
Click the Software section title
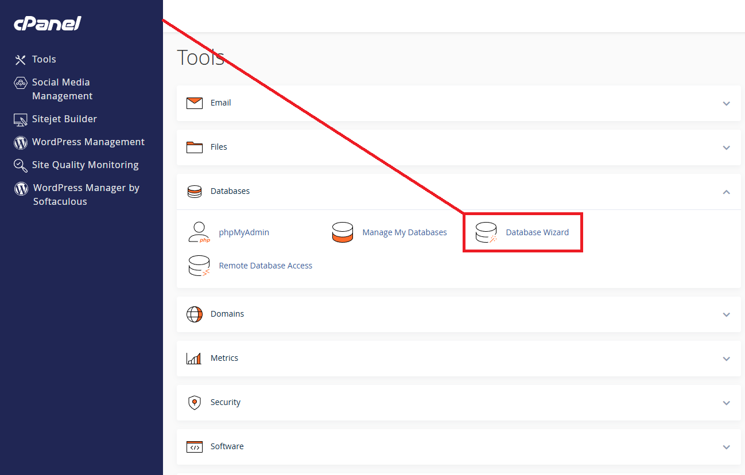coord(227,447)
